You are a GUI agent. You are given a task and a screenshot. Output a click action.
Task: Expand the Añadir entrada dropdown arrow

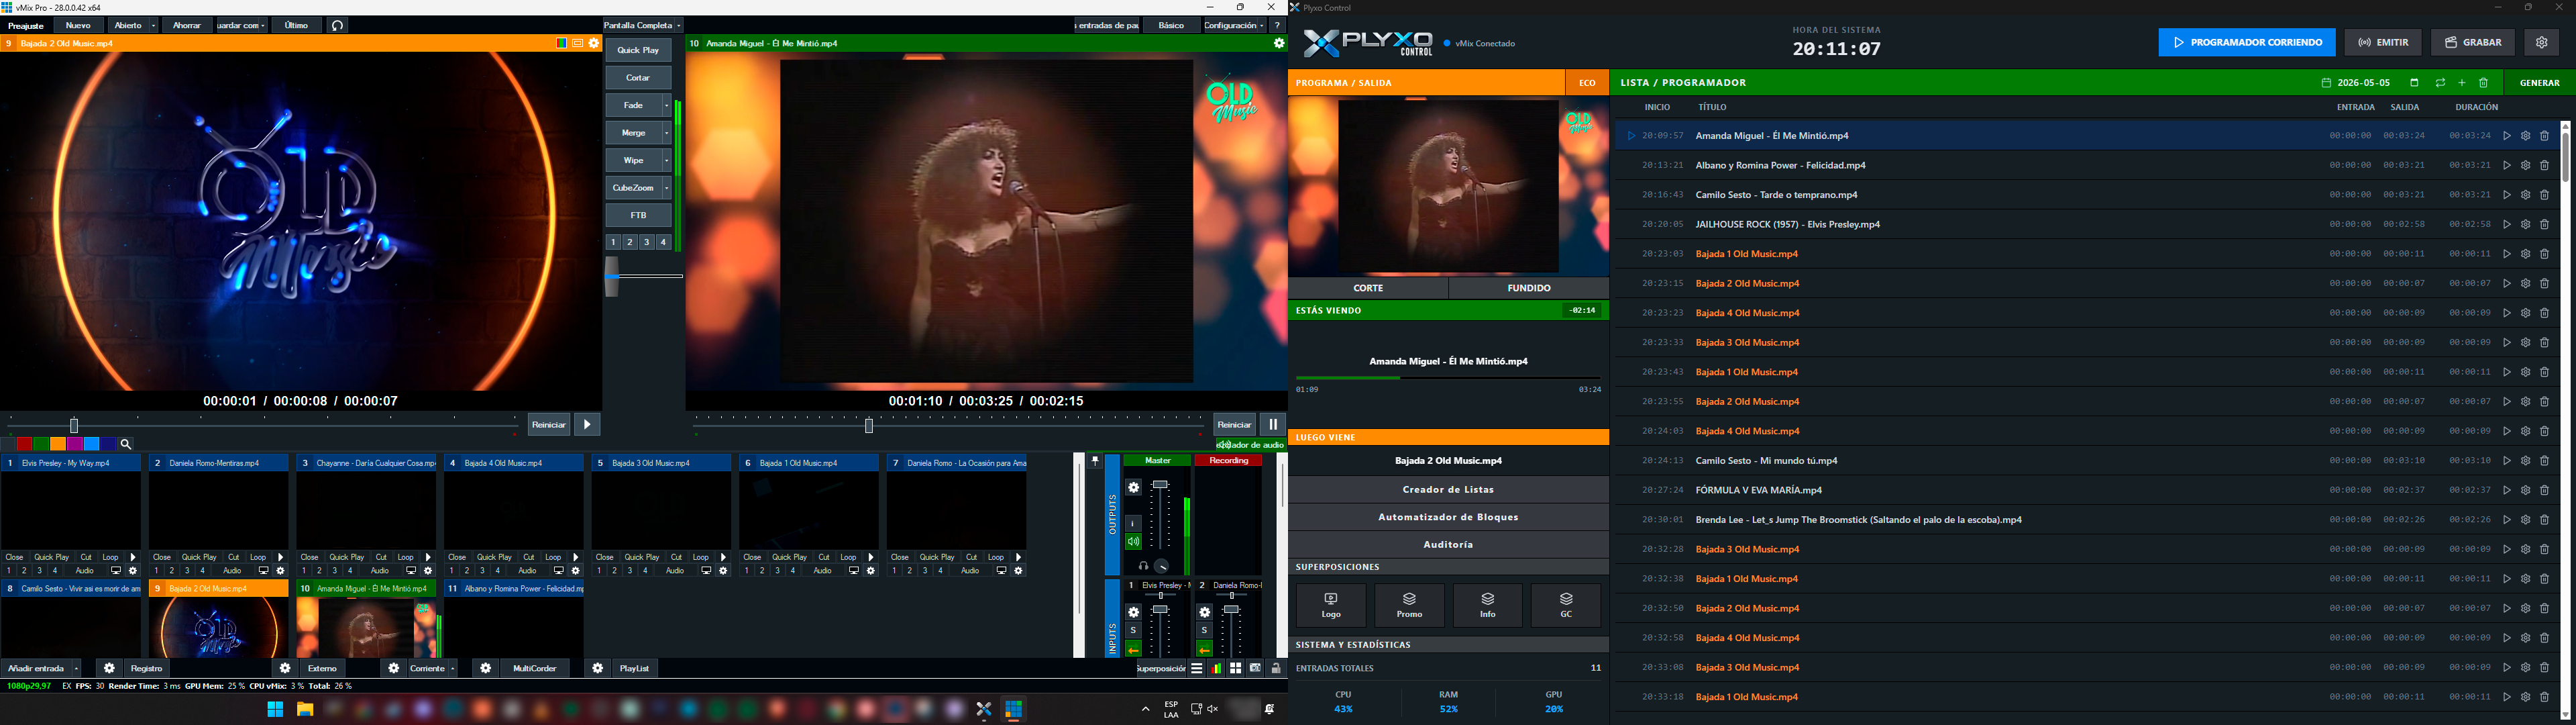[75, 668]
